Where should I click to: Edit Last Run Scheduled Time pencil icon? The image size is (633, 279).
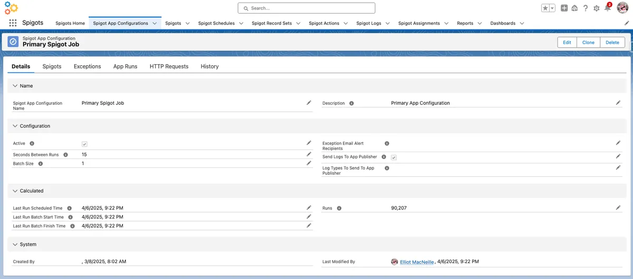click(x=309, y=208)
